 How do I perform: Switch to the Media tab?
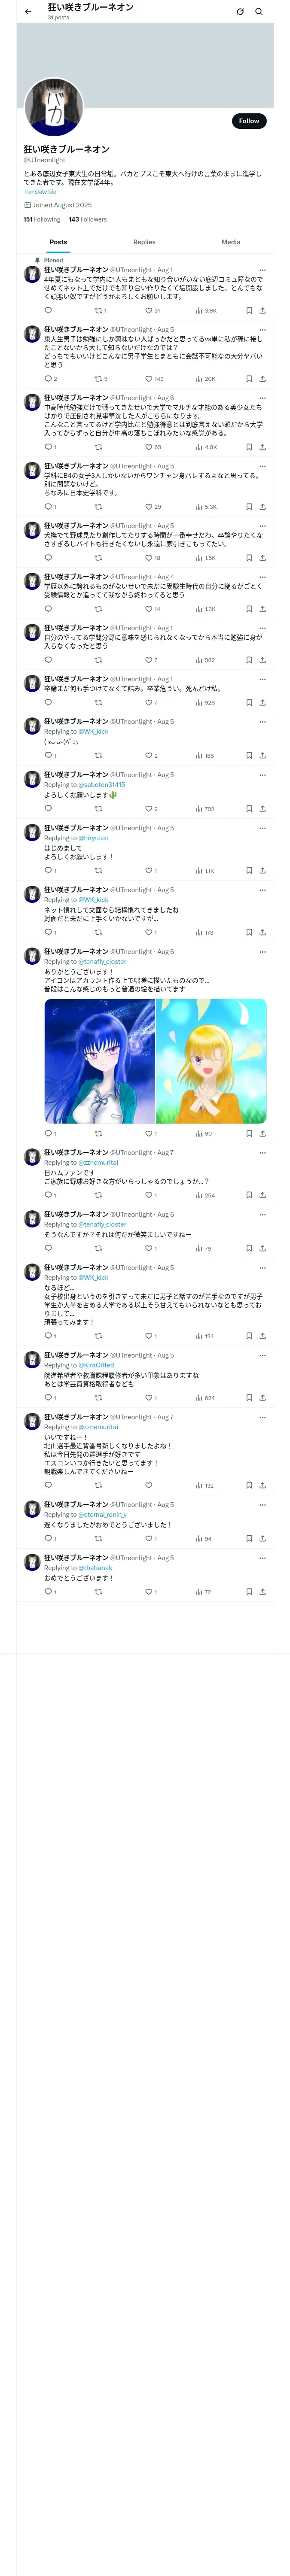pos(231,242)
